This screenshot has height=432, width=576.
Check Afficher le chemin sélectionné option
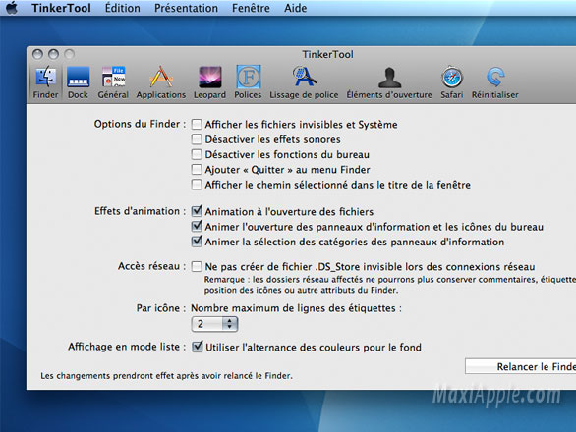tap(197, 185)
